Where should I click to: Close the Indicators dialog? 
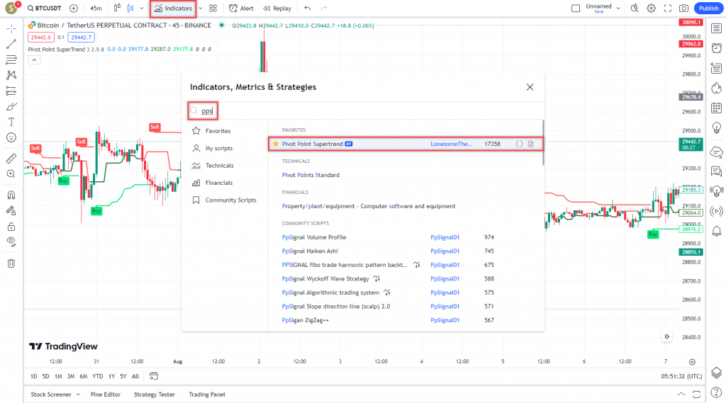pos(530,87)
